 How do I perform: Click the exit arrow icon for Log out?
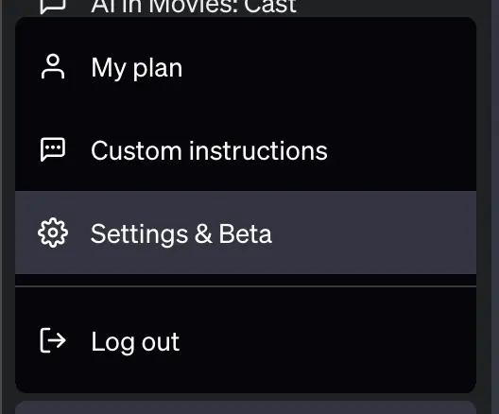53,340
